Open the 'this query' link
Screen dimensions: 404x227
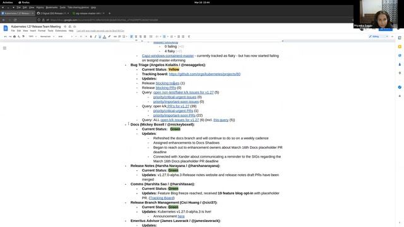tap(221, 120)
